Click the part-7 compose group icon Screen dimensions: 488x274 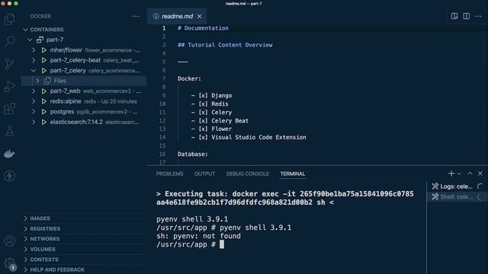[40, 40]
